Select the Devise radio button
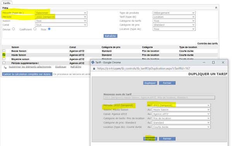232x146 pixels. coord(14,29)
